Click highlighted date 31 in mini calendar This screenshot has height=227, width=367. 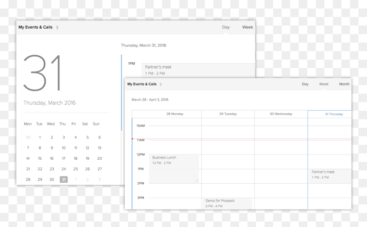click(64, 179)
